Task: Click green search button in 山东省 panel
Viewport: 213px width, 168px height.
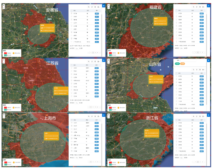Action: (177, 64)
